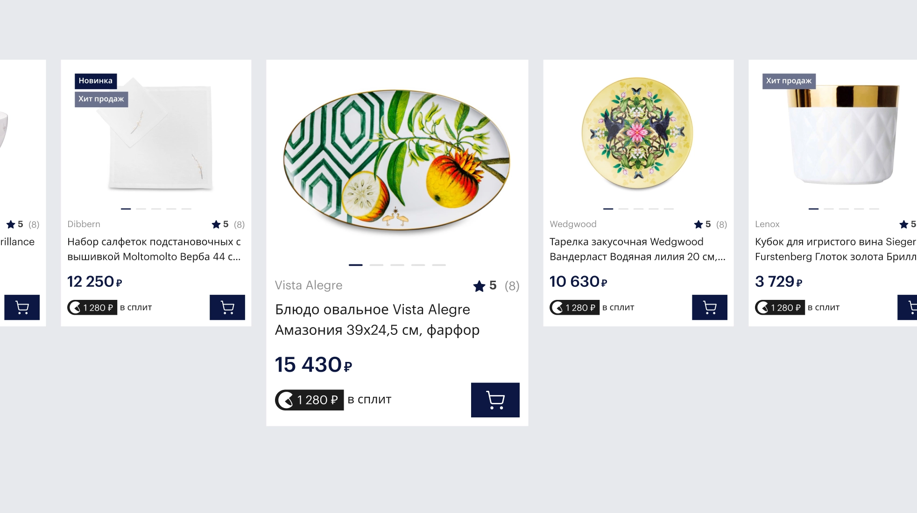Viewport: 917px width, 513px height.
Task: Click the 'Новинка' badge on napkin card
Action: 96,81
